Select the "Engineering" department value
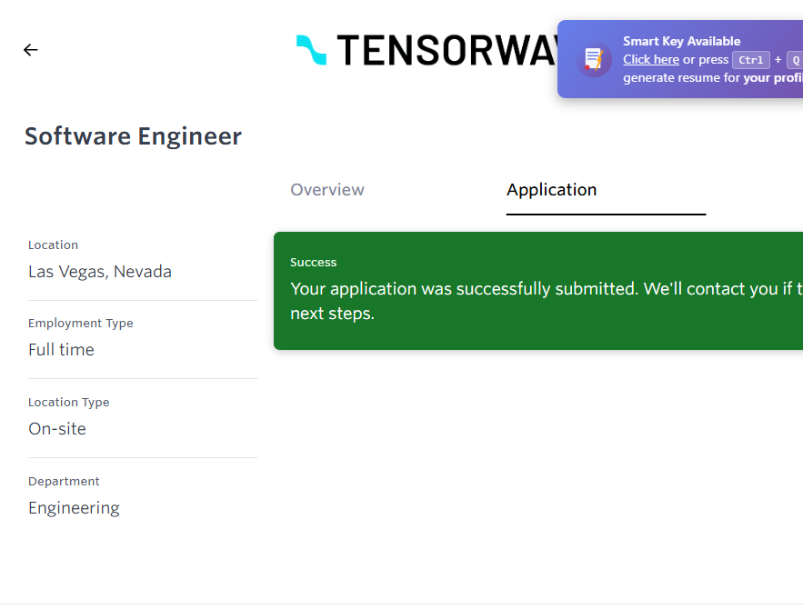This screenshot has width=803, height=609. (x=74, y=508)
